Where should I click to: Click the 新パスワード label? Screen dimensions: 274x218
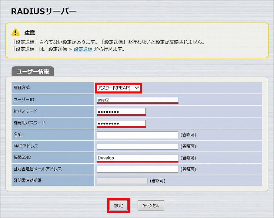(26, 111)
